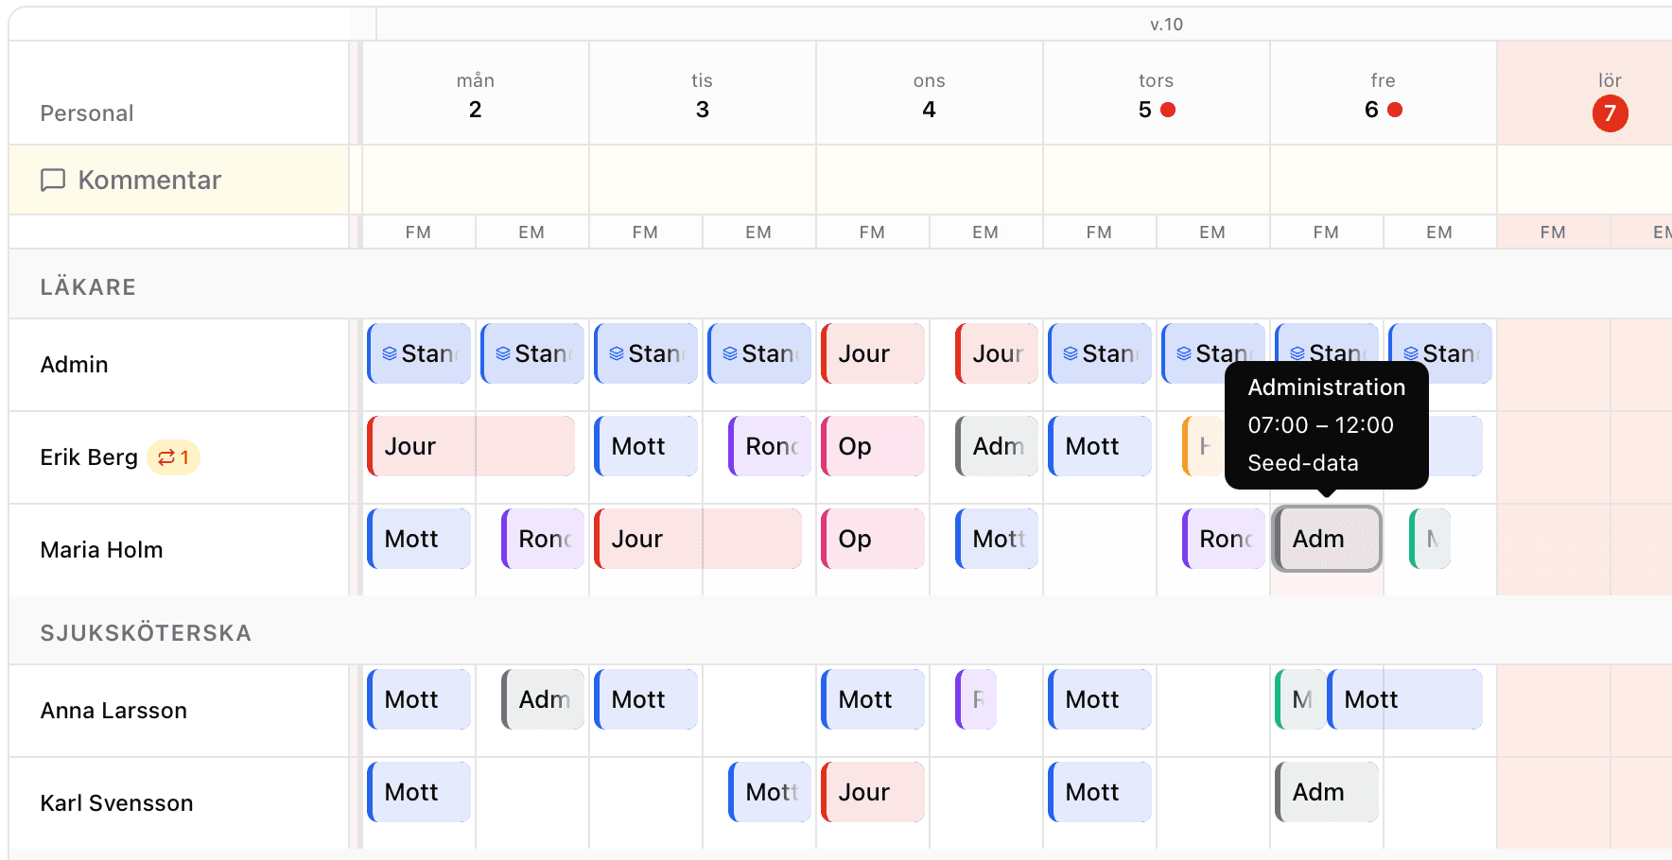The height and width of the screenshot is (860, 1672).
Task: Collapse the SJUKSKÖTERSKA group header
Action: [146, 633]
